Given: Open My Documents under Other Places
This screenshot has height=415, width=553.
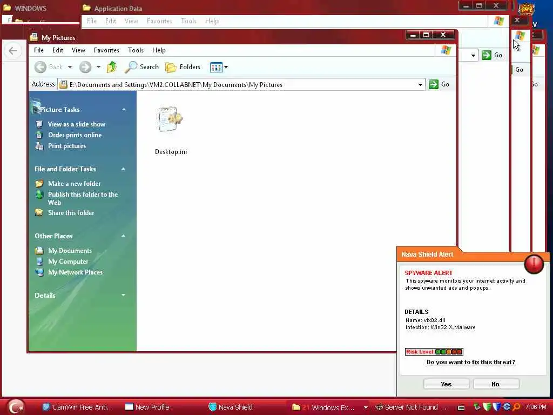Looking at the screenshot, I should coord(70,251).
